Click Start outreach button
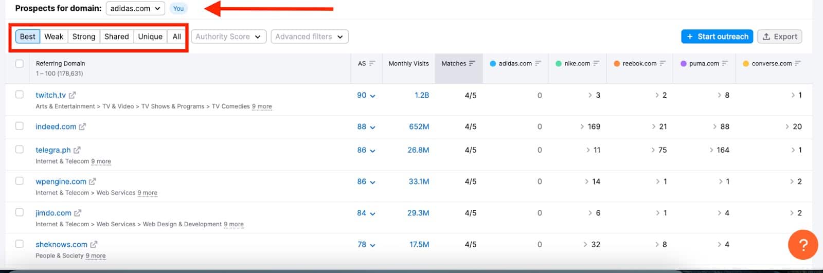Screen dimensions: 823x273 click(718, 37)
